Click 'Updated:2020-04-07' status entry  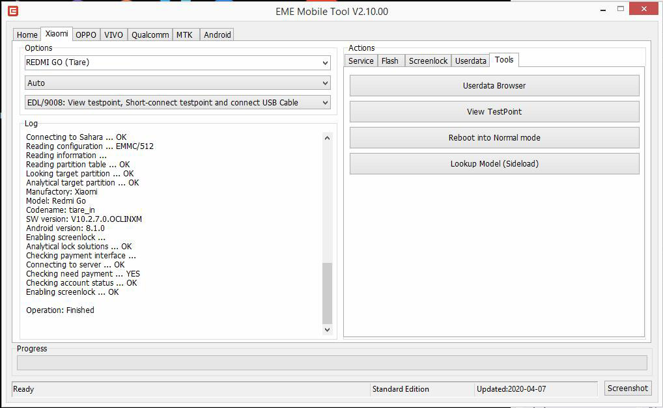pos(511,389)
